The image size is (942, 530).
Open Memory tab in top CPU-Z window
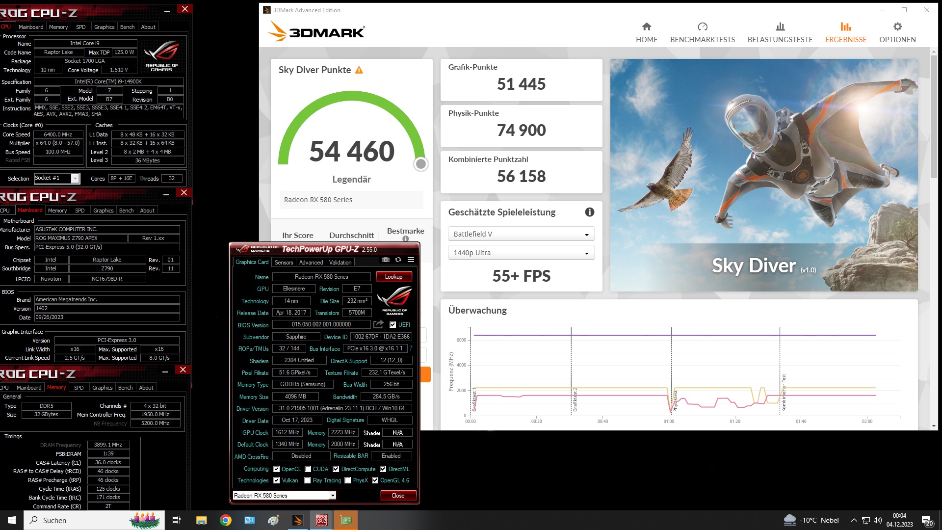coord(58,27)
